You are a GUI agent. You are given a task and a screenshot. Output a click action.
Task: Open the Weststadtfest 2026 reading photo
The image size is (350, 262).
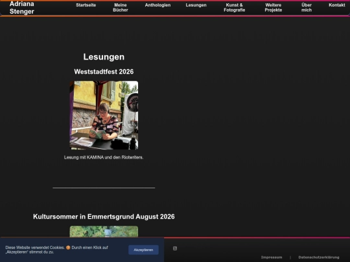tap(104, 115)
